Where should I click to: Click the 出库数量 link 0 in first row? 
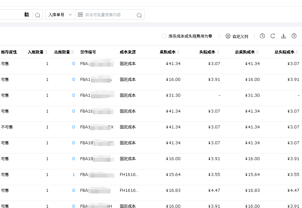click(74, 64)
